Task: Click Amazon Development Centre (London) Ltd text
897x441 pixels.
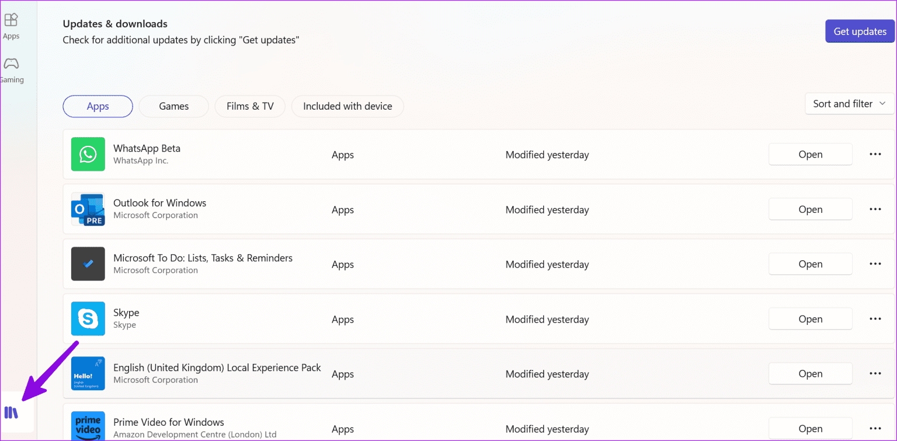Action: [194, 435]
